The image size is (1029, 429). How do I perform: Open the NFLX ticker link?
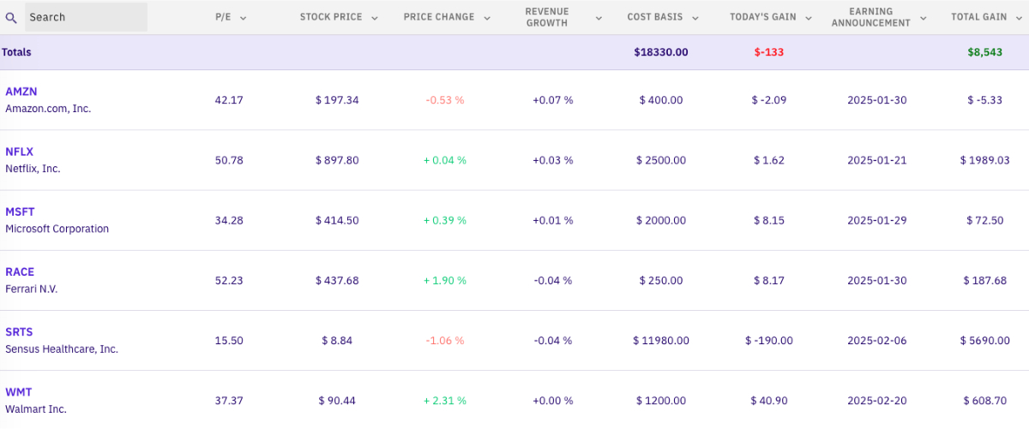[x=19, y=152]
